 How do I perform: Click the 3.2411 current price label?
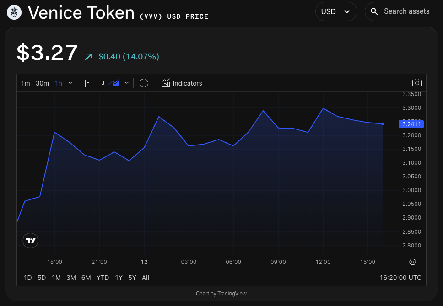pyautogui.click(x=412, y=124)
